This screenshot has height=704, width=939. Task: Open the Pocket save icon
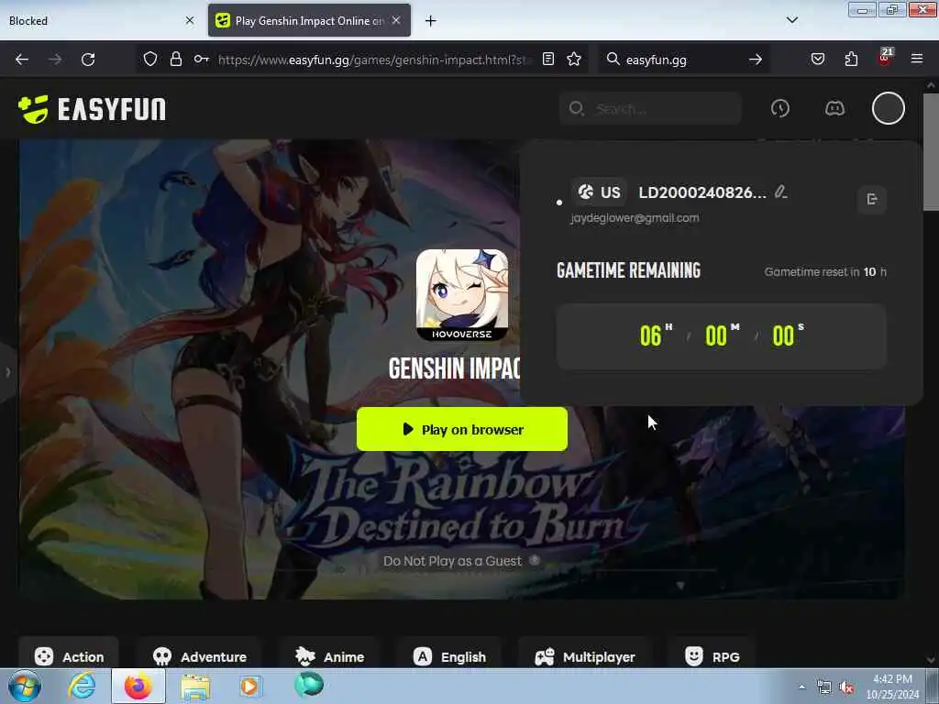817,59
